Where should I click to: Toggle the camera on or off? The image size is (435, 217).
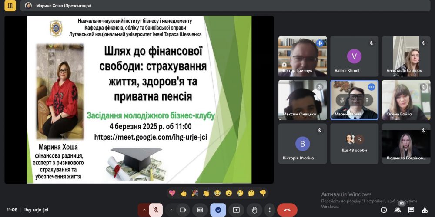point(183,210)
